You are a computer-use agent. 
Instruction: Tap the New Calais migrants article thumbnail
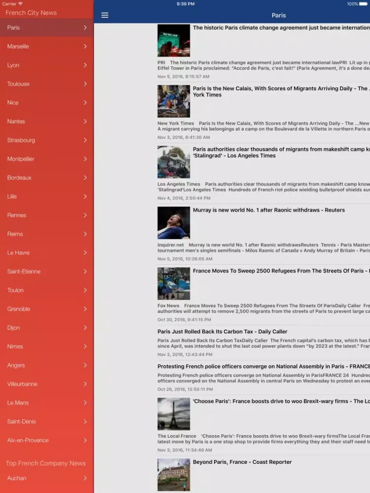174,101
